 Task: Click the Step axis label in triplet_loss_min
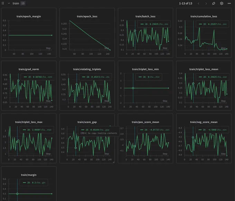(165, 101)
